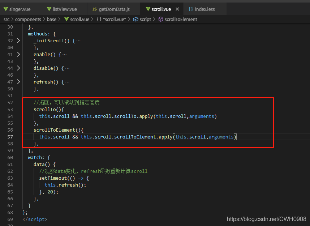Click the ellipsis after disable() {
This screenshot has width=310, height=226.
pyautogui.click(x=68, y=68)
